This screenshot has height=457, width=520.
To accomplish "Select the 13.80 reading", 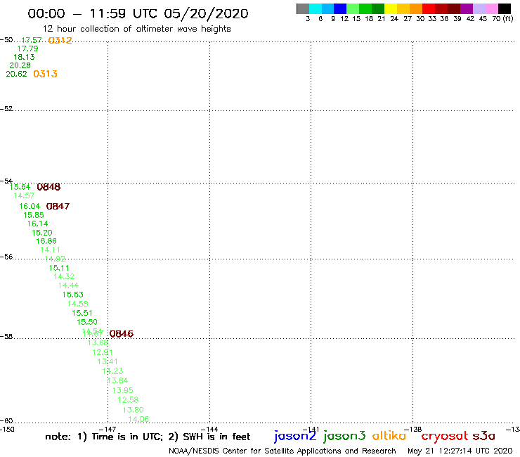I will (134, 410).
